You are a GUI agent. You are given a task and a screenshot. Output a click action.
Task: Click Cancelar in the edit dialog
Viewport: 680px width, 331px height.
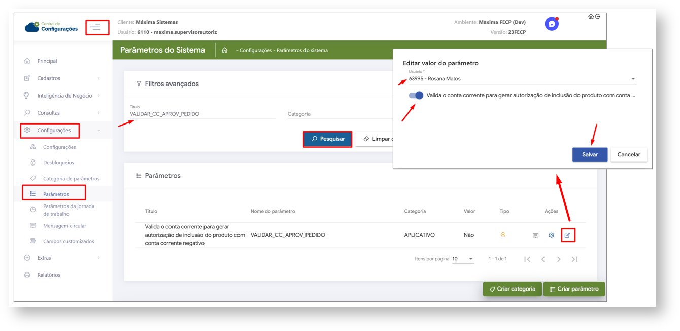click(629, 154)
